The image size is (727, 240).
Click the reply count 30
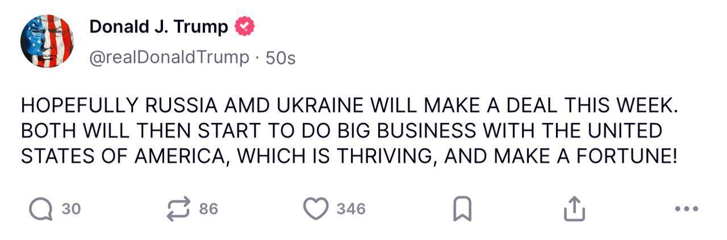[71, 209]
